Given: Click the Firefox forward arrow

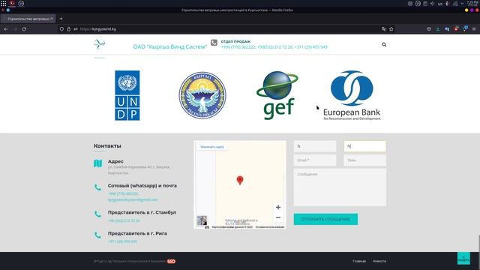Looking at the screenshot, I should click(15, 29).
